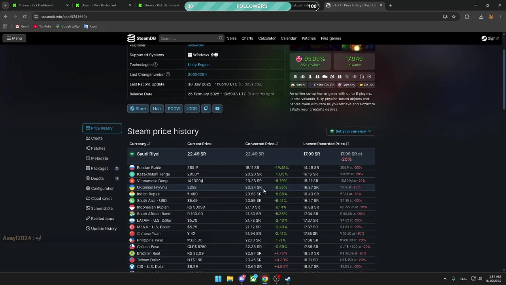Click the Technologies help question icon

155,65
